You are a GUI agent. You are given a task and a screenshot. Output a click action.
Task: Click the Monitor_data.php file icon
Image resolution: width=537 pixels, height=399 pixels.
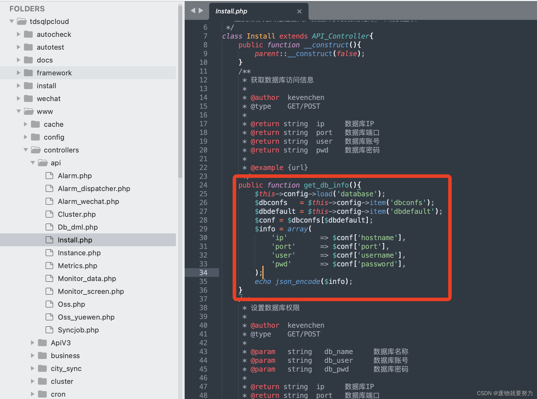[49, 278]
